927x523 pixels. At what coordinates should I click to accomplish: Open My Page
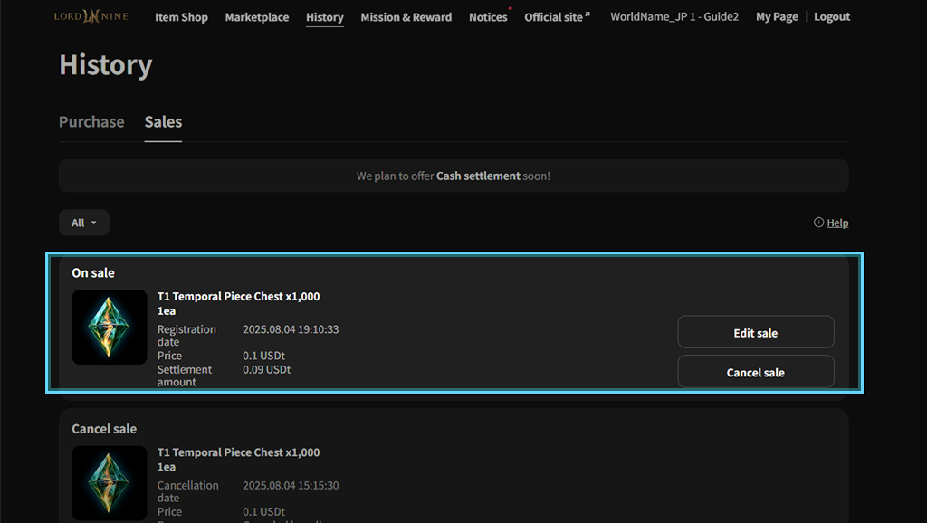pyautogui.click(x=777, y=17)
